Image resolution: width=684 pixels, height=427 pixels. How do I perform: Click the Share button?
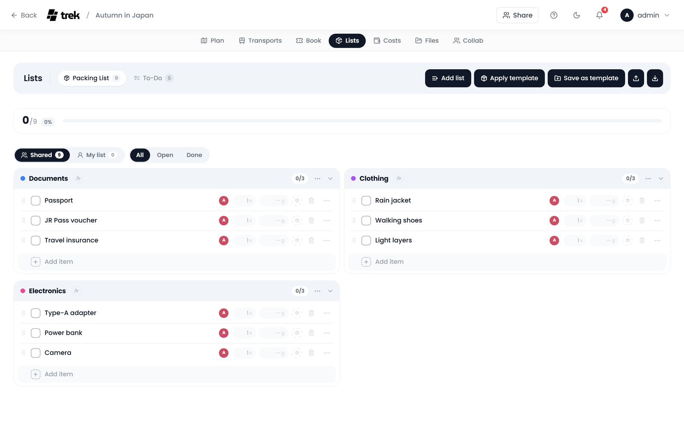[x=517, y=15]
